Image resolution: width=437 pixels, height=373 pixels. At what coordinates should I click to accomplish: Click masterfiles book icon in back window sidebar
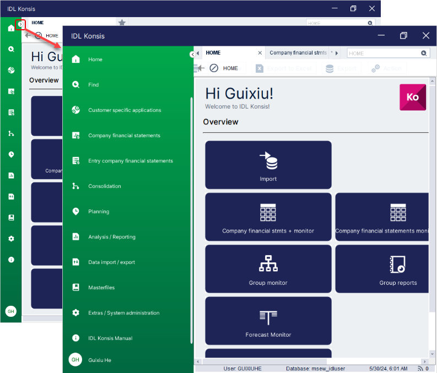(11, 218)
